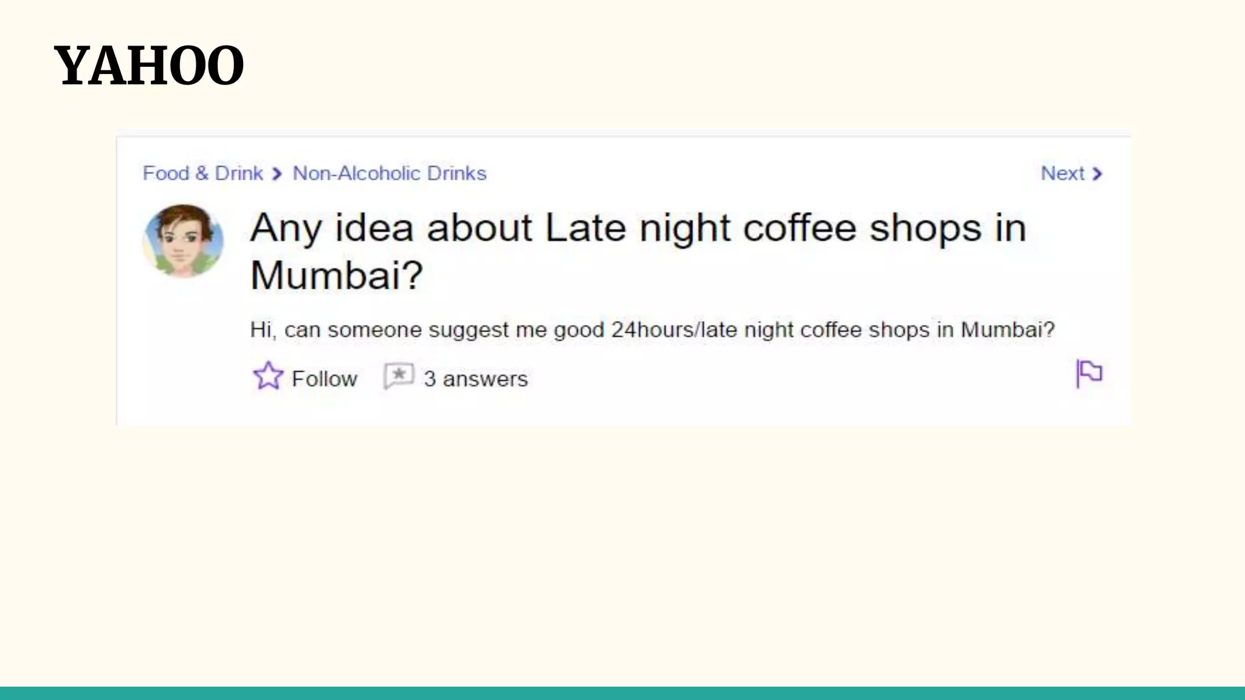Click the word 'Mumbai?' in the question title

coord(336,275)
